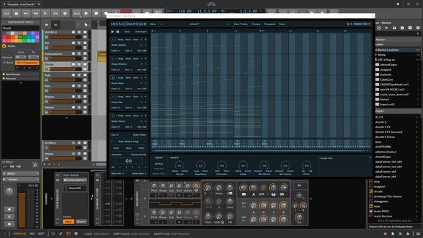Switch to EDIT view

coord(41,233)
